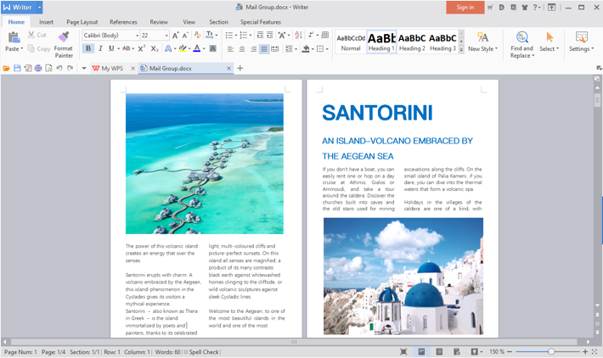Open the Page Layout tab
603x358 pixels.
82,22
